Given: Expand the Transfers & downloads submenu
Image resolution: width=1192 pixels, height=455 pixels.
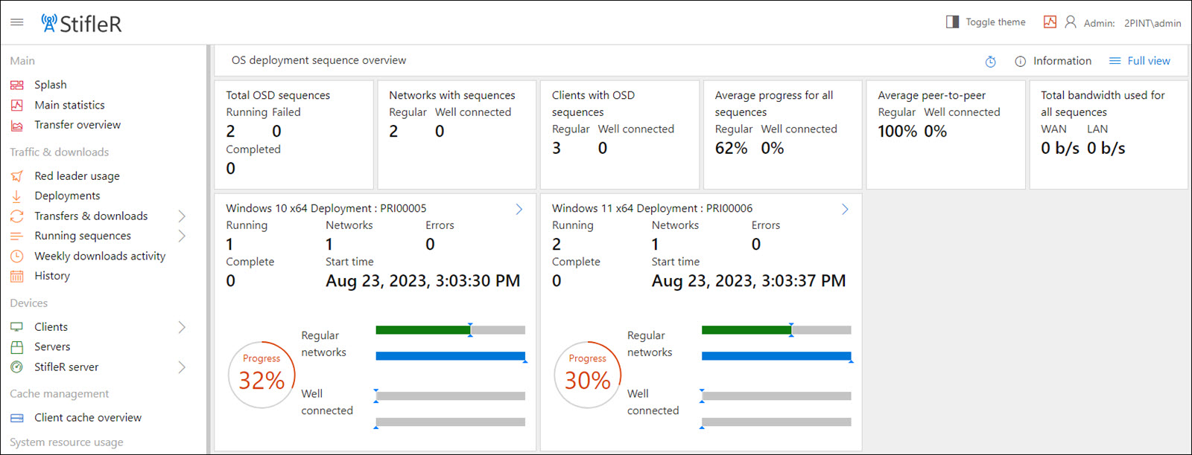Looking at the screenshot, I should click(182, 216).
